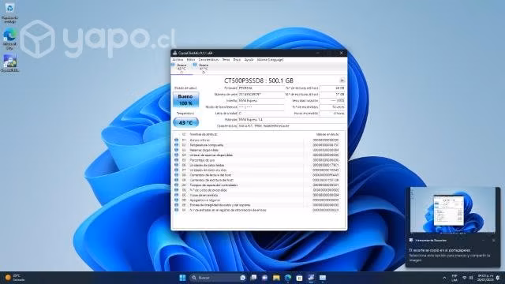Click the attribute name column header
Screen dimensions: 505x284
(x=204, y=134)
